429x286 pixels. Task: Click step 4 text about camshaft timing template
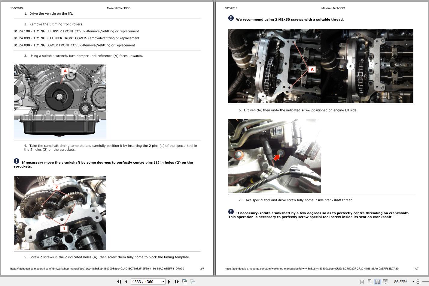click(111, 147)
